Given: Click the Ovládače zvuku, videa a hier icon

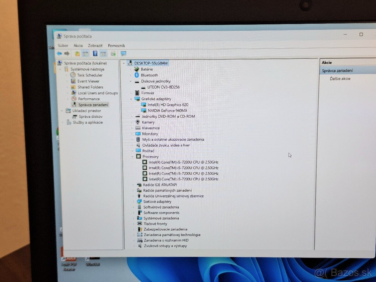Looking at the screenshot, I should click(x=138, y=145).
